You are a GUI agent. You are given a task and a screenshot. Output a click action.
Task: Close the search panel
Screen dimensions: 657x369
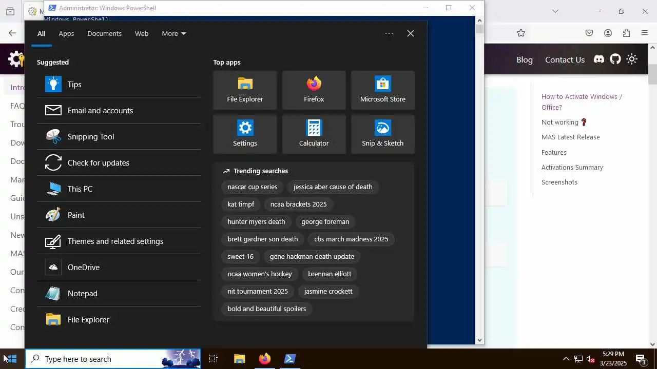pyautogui.click(x=411, y=33)
